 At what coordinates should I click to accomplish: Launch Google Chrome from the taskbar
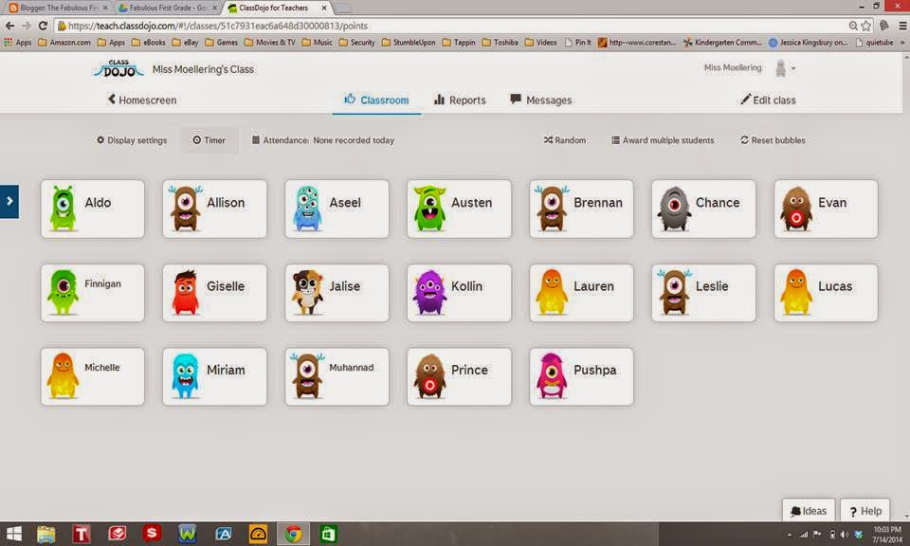292,533
